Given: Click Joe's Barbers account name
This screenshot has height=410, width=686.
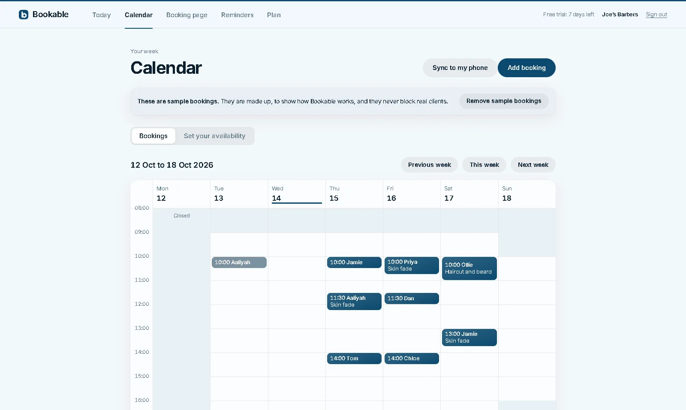Looking at the screenshot, I should coord(620,15).
